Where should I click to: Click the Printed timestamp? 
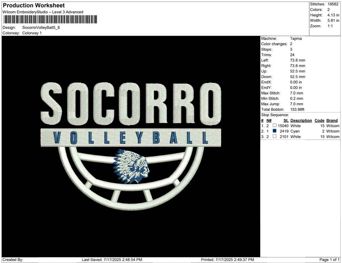click(x=227, y=260)
